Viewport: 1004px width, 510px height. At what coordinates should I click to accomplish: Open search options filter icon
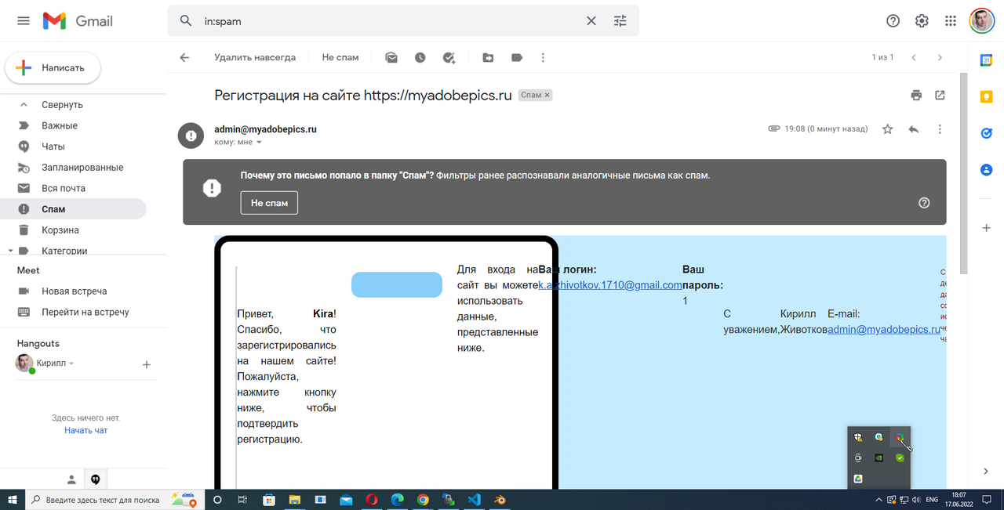coord(620,21)
